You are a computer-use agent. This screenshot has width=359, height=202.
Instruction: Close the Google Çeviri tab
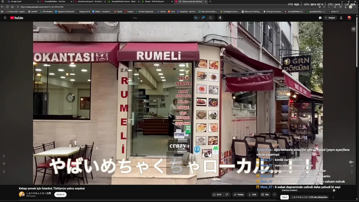coord(38,1)
